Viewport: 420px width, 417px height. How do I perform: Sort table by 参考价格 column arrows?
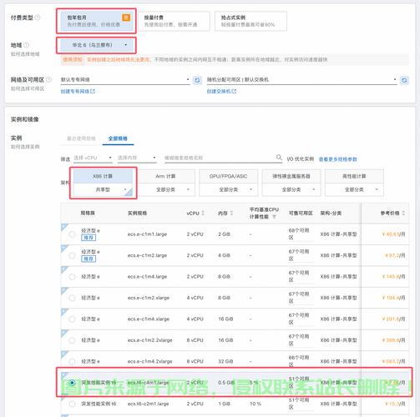point(403,214)
